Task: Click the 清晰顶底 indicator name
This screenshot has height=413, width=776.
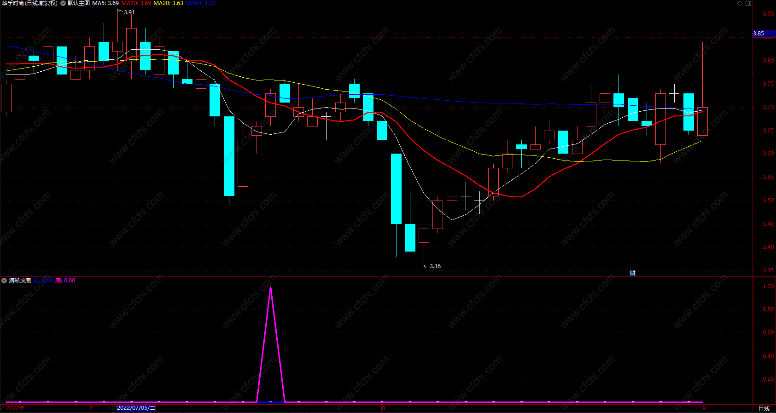Action: click(x=20, y=281)
